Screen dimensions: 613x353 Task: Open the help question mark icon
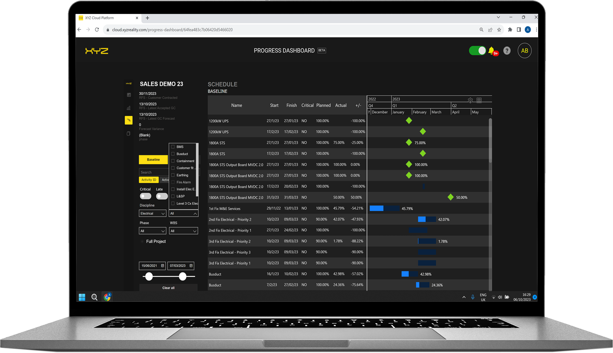click(507, 51)
